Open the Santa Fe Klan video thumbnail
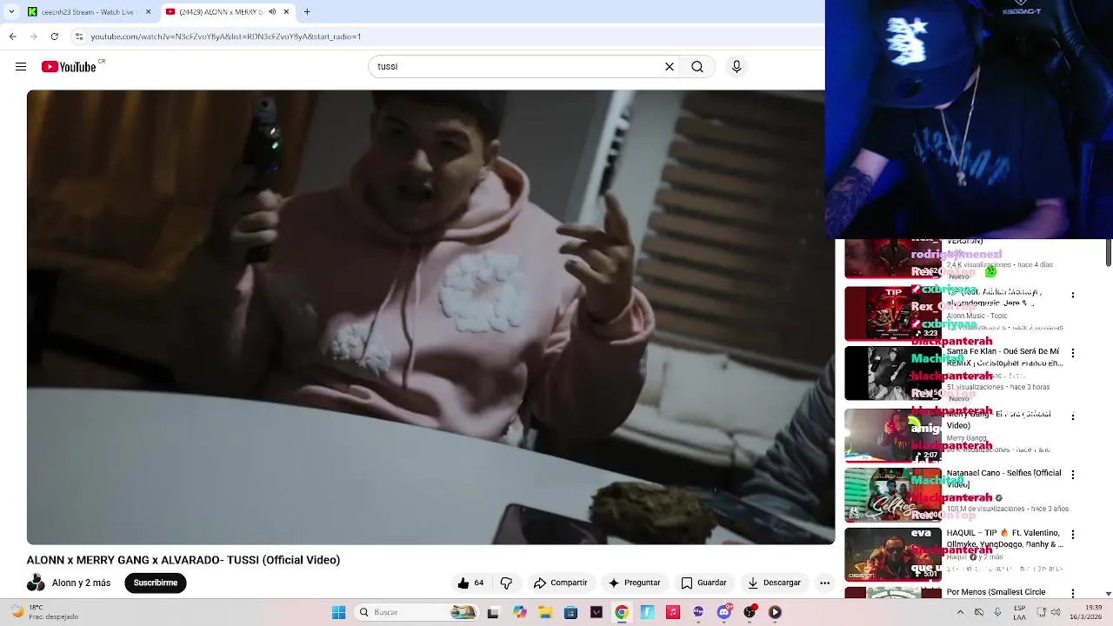The image size is (1113, 626). pyautogui.click(x=893, y=374)
